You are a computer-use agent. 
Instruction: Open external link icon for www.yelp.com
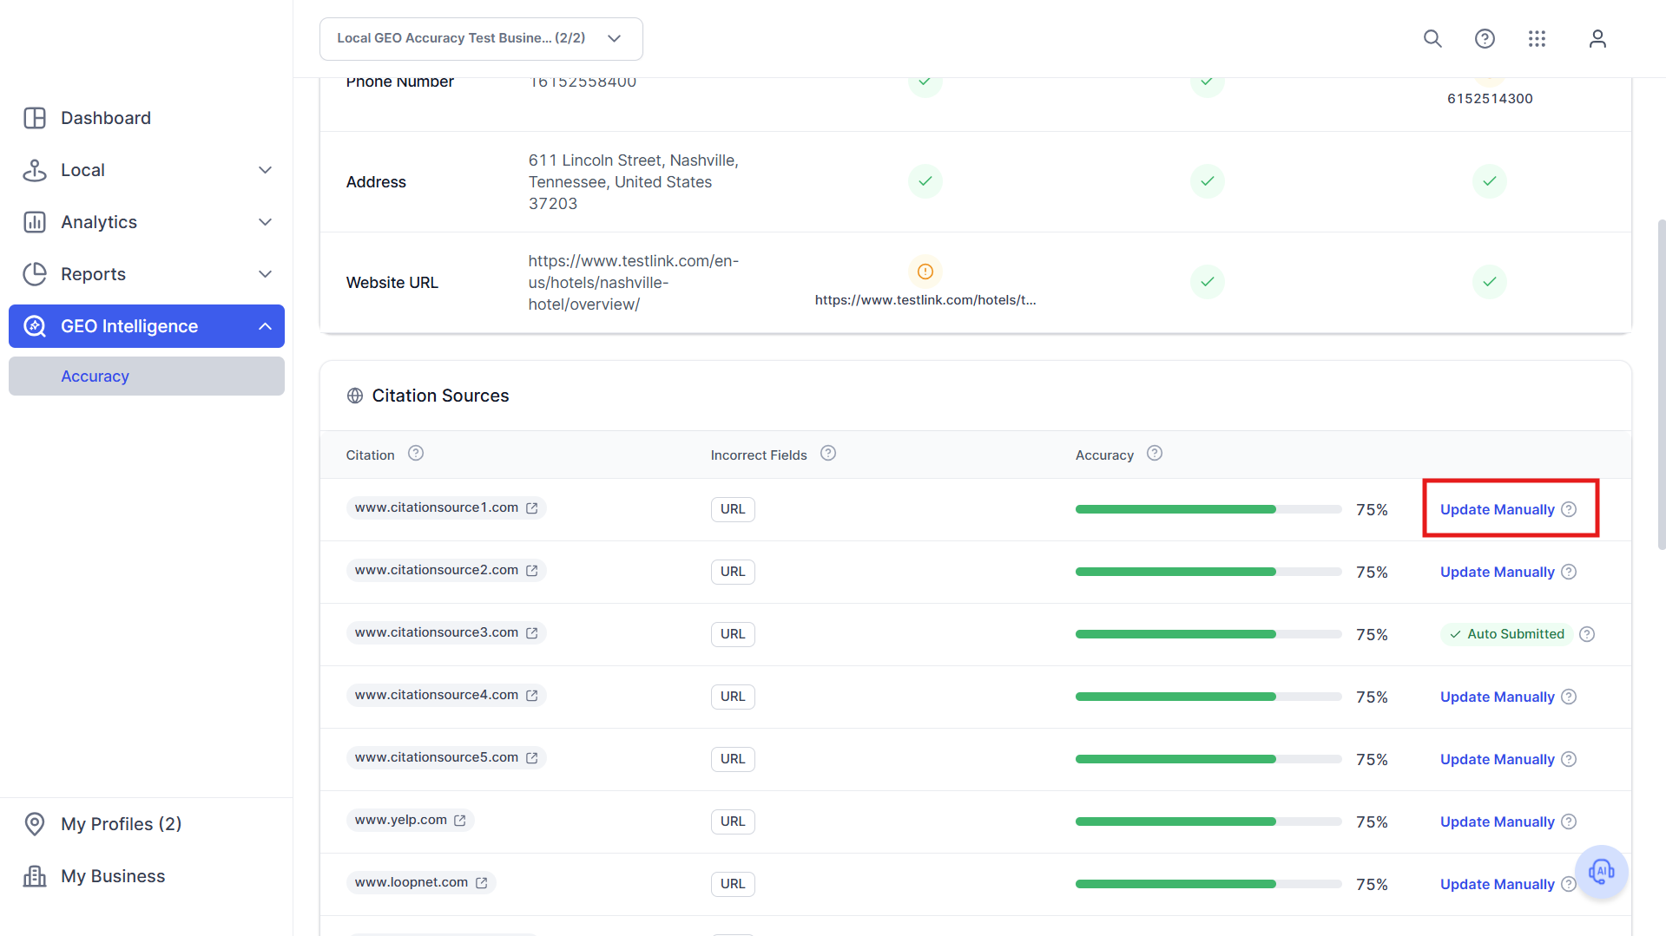click(x=460, y=821)
